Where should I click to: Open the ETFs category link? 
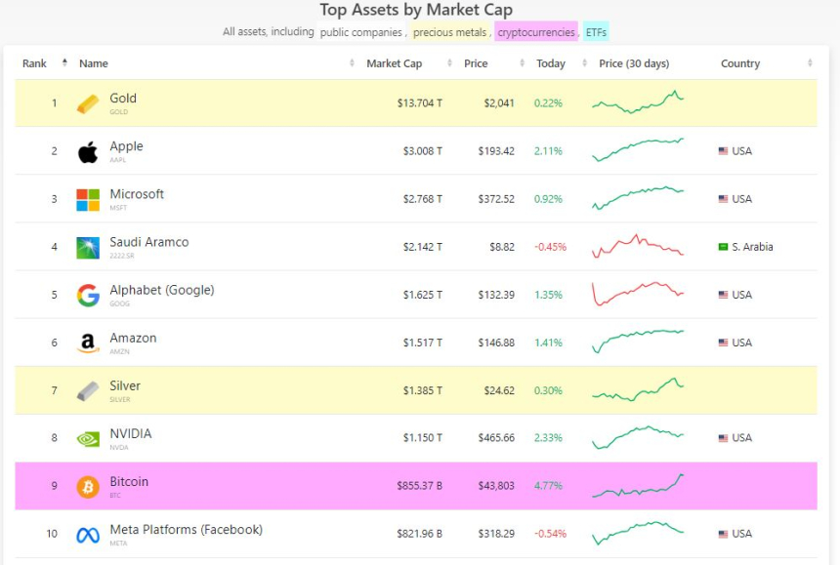[x=596, y=32]
